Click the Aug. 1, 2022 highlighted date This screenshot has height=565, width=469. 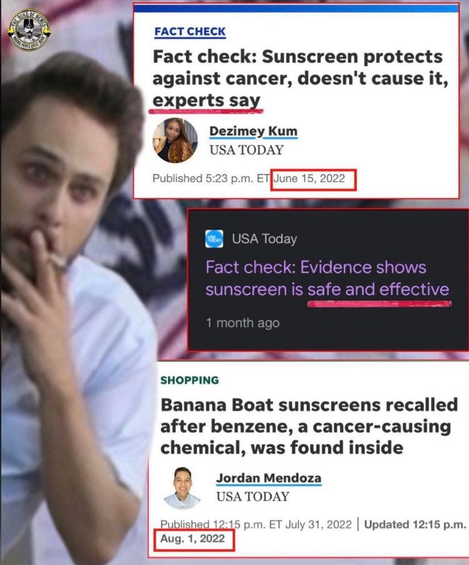(194, 539)
